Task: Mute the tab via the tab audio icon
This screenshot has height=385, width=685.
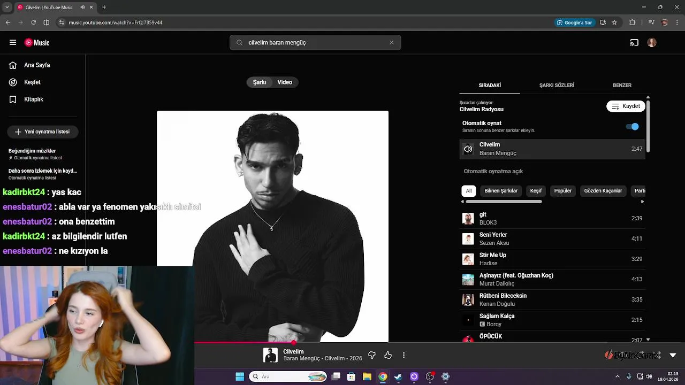Action: (82, 7)
